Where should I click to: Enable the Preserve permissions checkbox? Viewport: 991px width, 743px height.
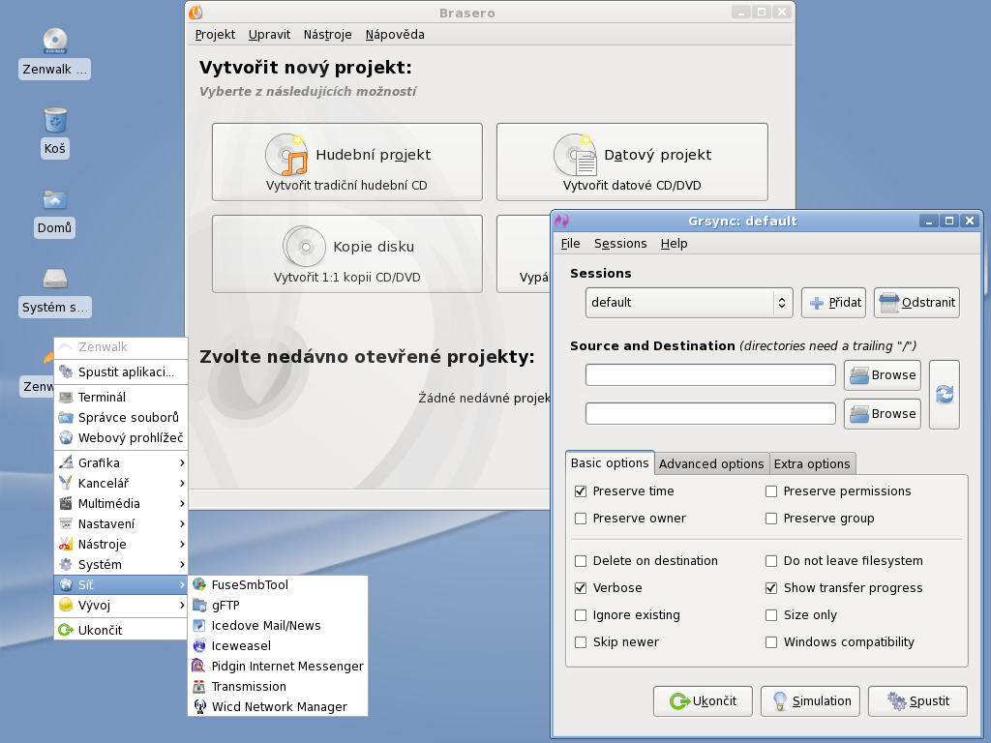click(x=771, y=490)
